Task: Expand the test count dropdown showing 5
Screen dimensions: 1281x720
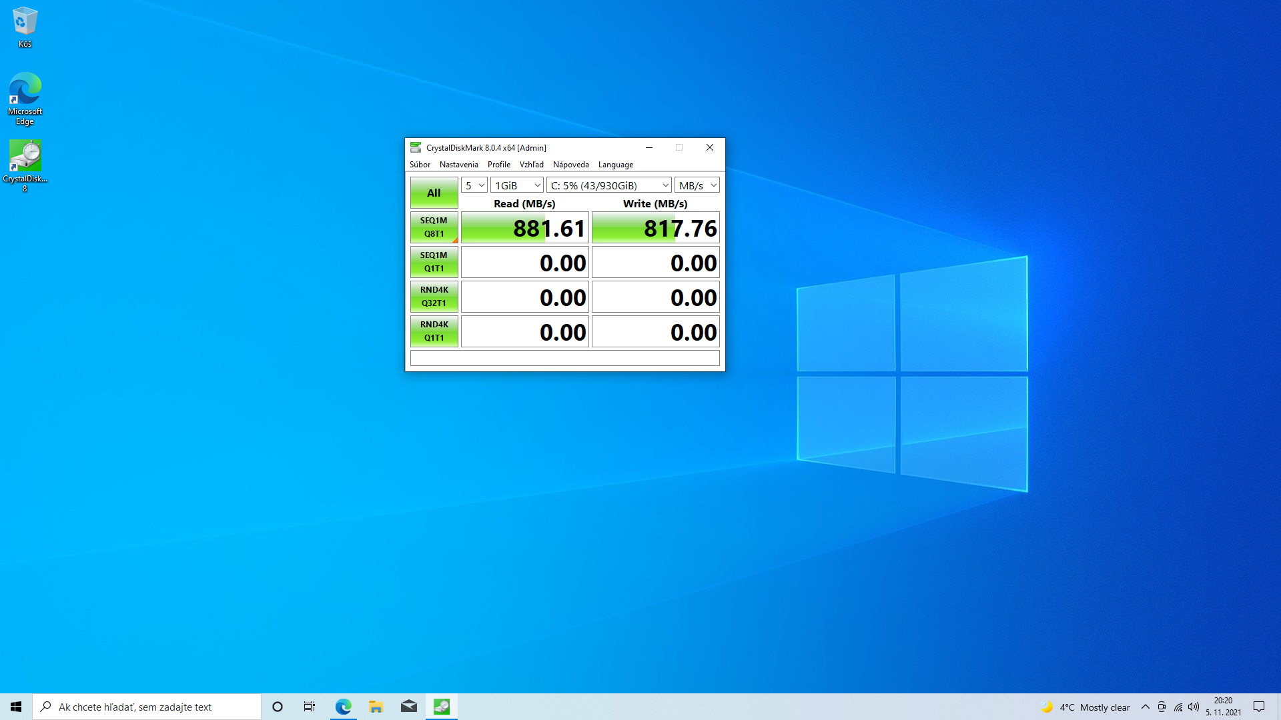Action: (474, 185)
